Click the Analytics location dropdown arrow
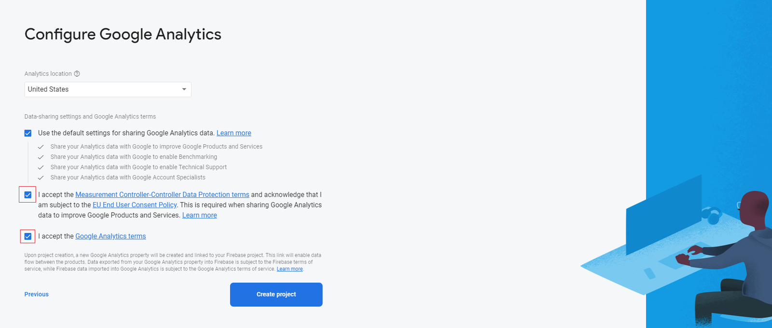The width and height of the screenshot is (772, 328). click(184, 89)
